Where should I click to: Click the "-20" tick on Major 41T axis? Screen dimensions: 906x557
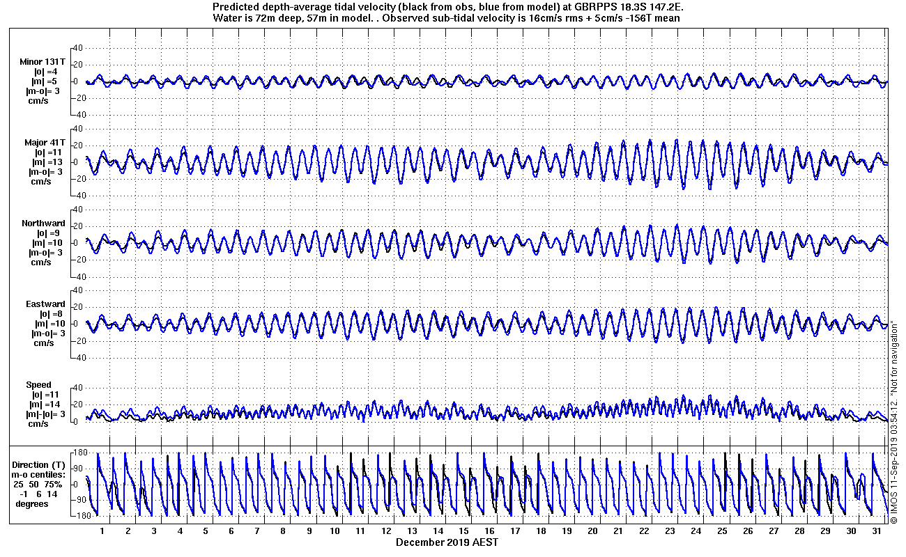[x=78, y=179]
